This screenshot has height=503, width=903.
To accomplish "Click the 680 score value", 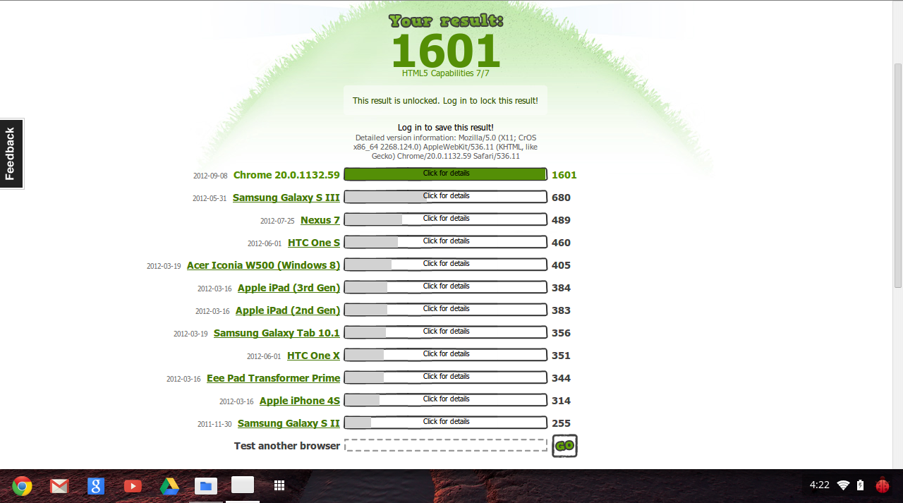I will click(561, 198).
